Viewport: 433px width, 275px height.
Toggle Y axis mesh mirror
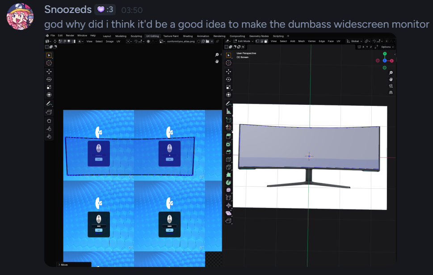(x=367, y=47)
